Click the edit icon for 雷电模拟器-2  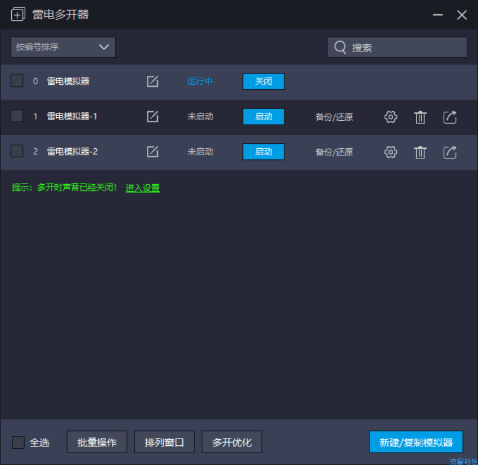[152, 152]
